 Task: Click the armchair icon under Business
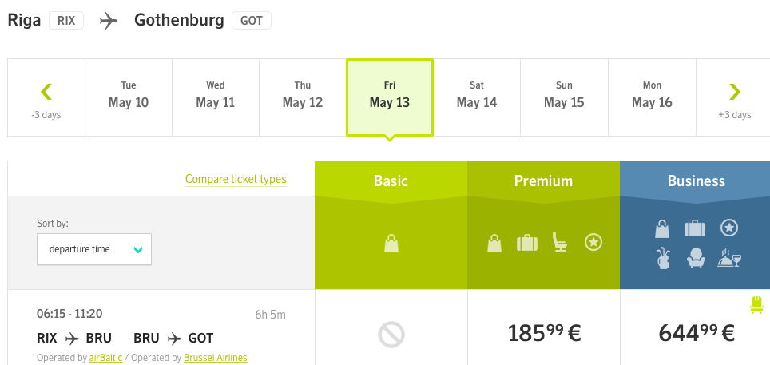(x=696, y=258)
